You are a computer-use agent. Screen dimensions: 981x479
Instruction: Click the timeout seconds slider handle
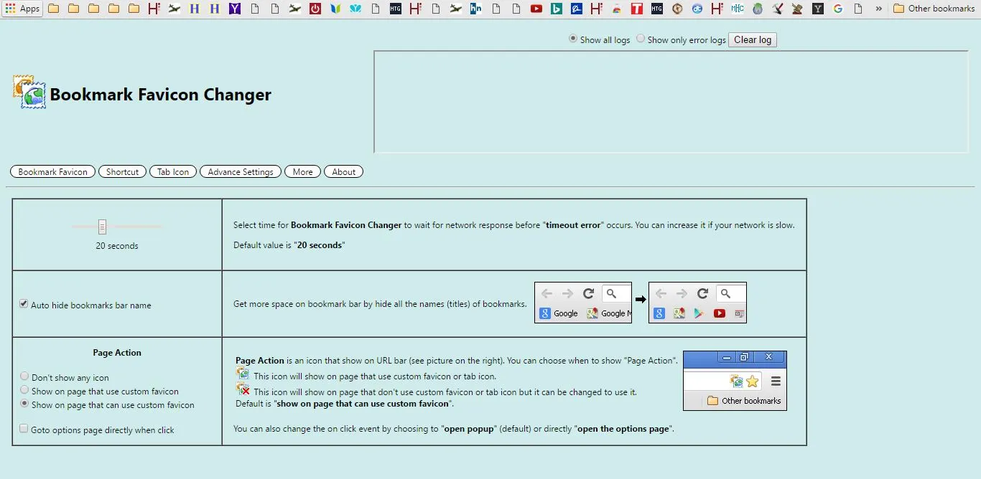[102, 227]
